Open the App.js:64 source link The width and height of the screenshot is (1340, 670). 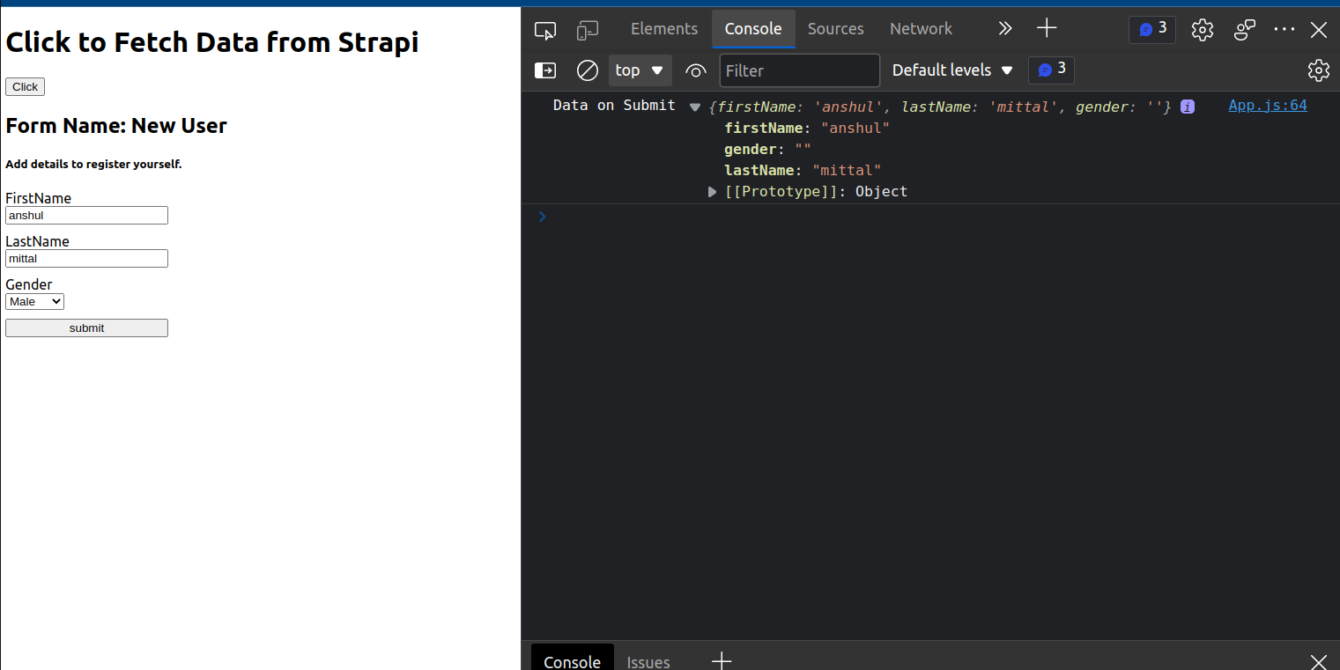pos(1267,105)
